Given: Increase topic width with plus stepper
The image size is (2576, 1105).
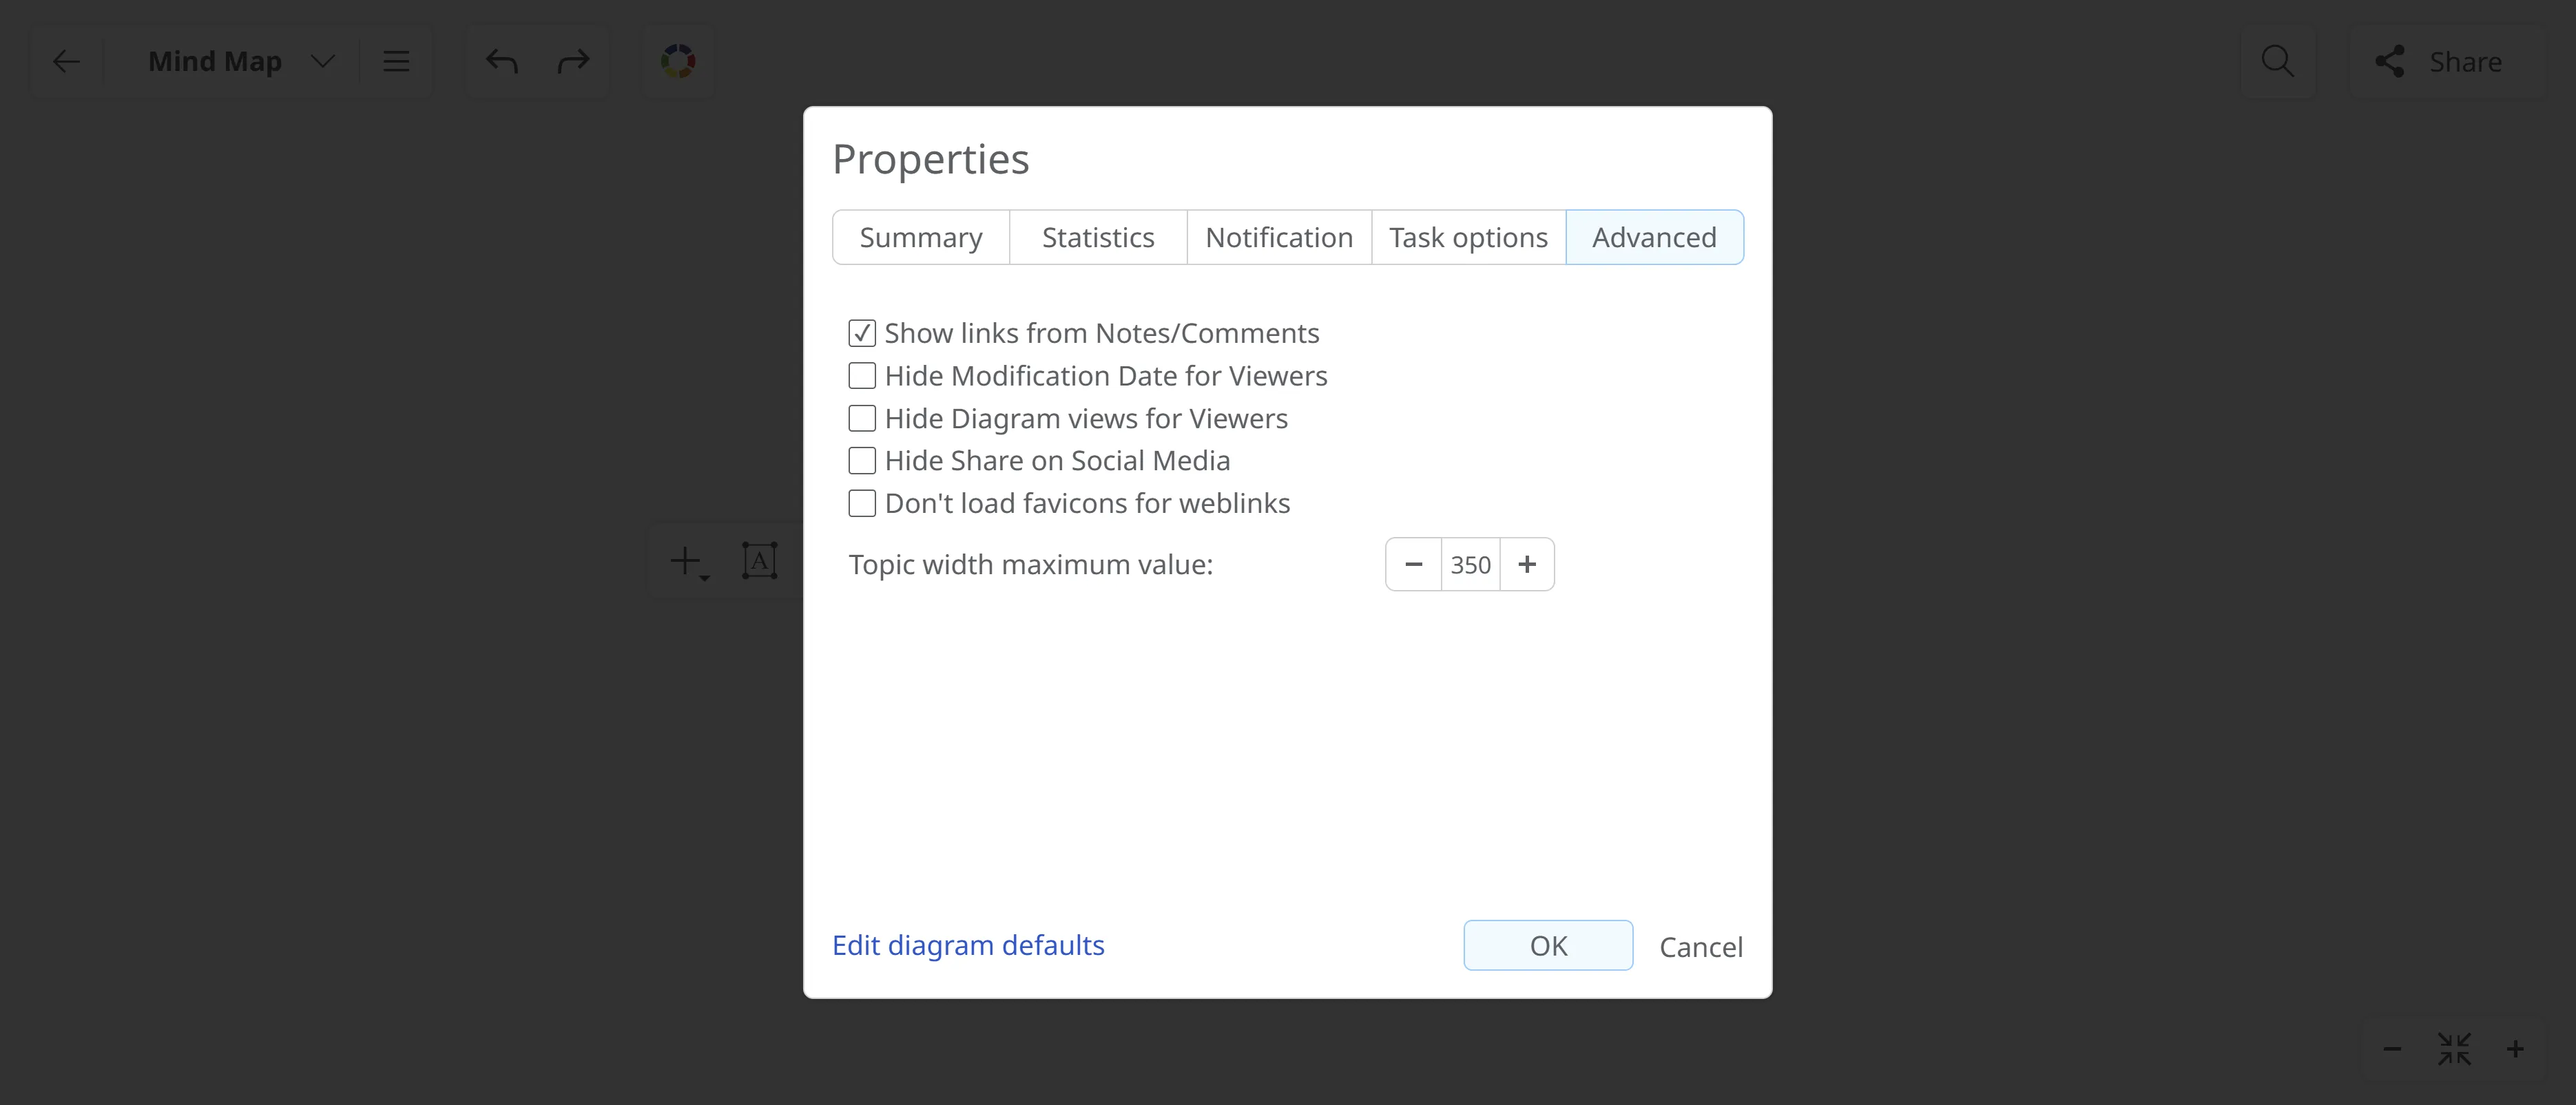Looking at the screenshot, I should [1526, 565].
